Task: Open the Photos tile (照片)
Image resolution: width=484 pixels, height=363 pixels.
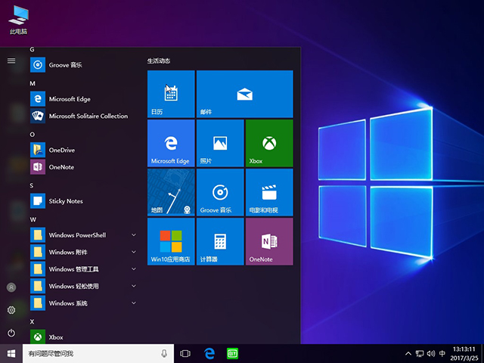Action: (x=220, y=143)
